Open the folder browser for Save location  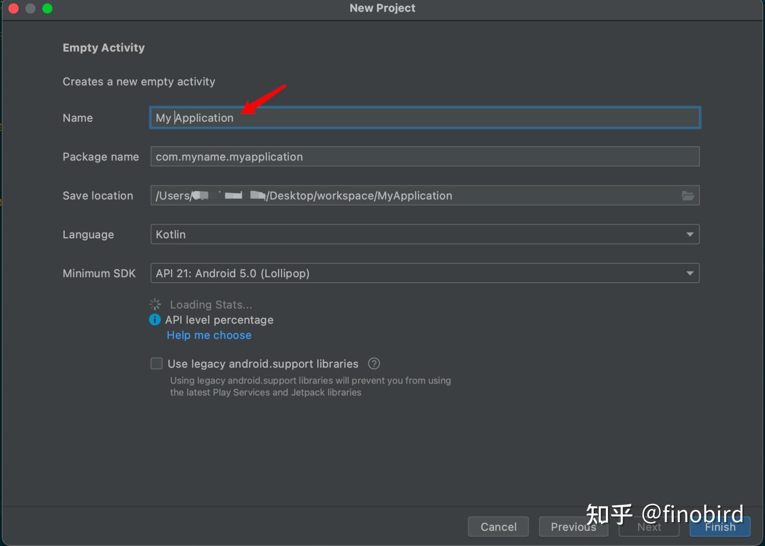tap(688, 196)
